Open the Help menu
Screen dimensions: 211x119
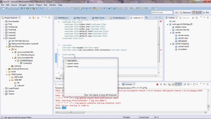(60, 5)
